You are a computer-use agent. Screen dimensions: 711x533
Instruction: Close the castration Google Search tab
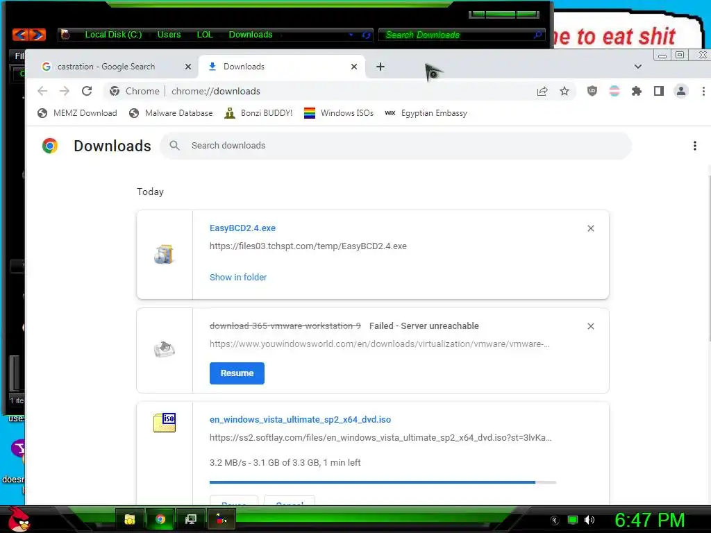[188, 67]
